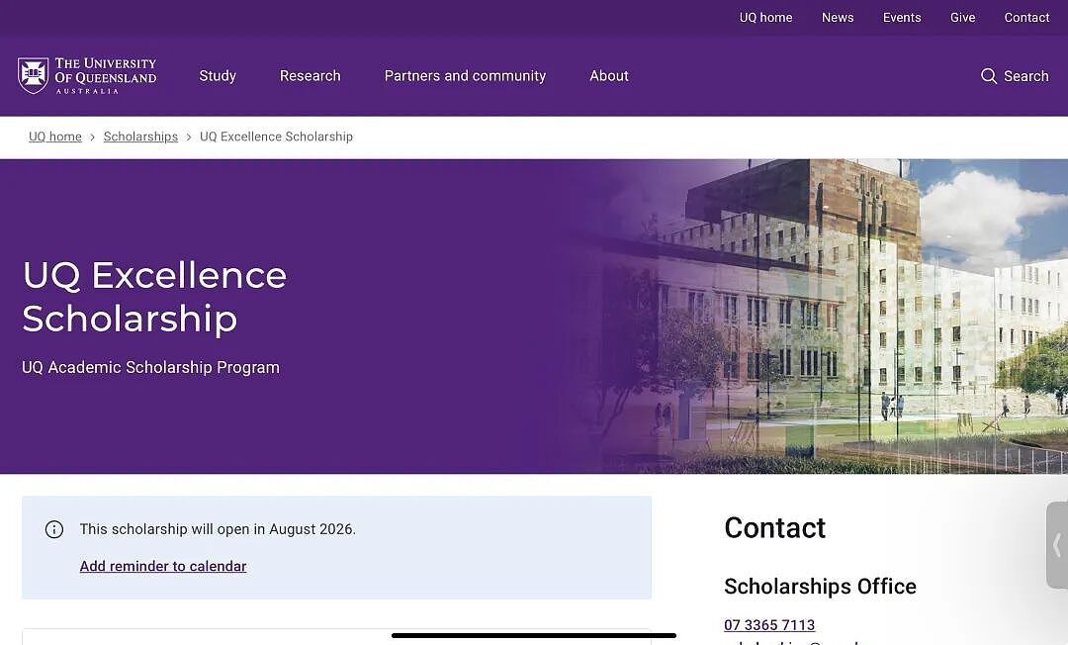1068x645 pixels.
Task: Click 'This scholarship will open in August 2026' text
Action: click(218, 529)
